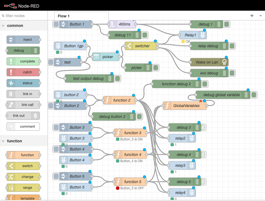This screenshot has height=201, width=265.
Task: Select the 400ms trigger node
Action: pos(122,24)
